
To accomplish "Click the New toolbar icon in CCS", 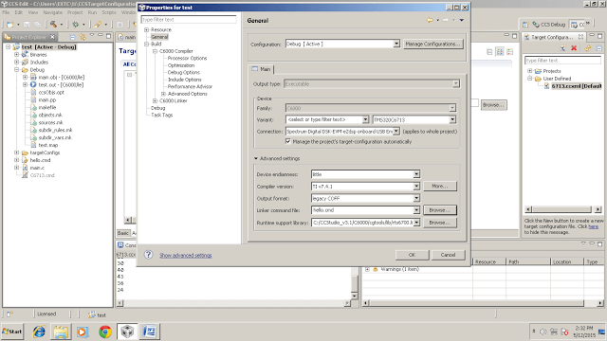I will point(10,25).
